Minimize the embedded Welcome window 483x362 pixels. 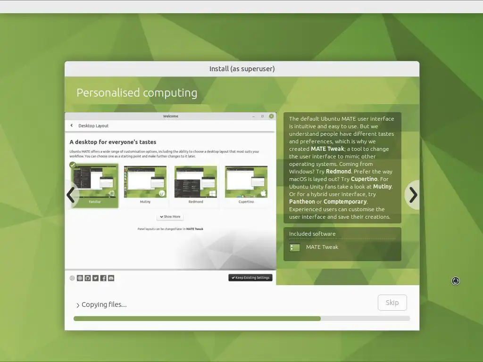coord(253,116)
